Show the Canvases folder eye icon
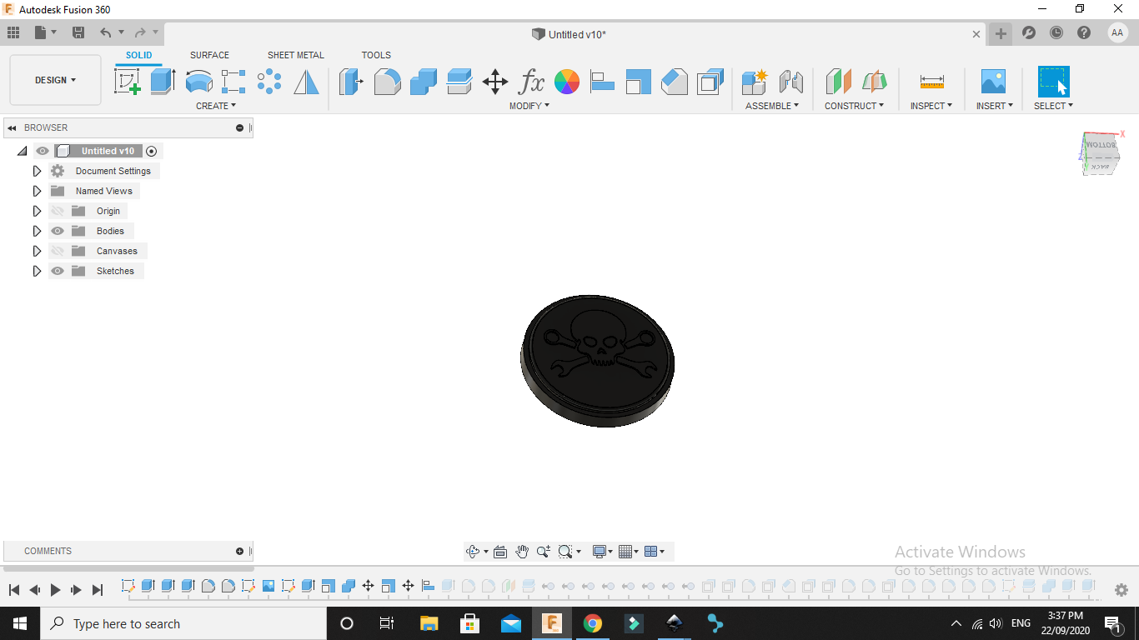The height and width of the screenshot is (640, 1139). click(58, 251)
